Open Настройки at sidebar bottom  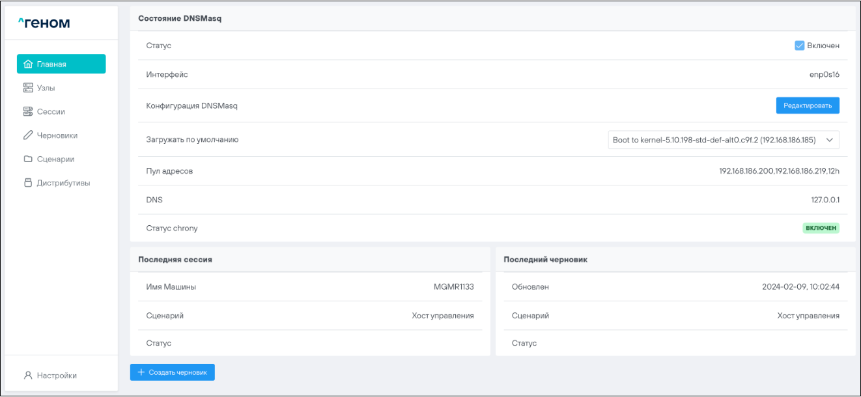56,376
